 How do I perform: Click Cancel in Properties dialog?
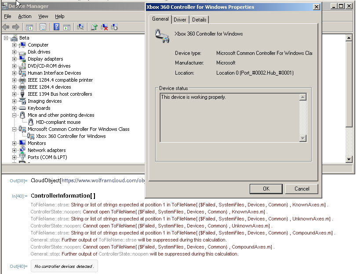click(x=302, y=189)
